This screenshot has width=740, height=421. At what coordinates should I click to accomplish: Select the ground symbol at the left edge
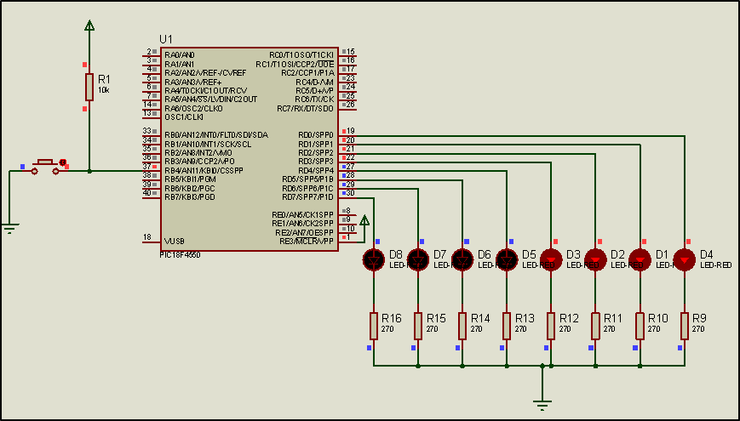pos(9,227)
